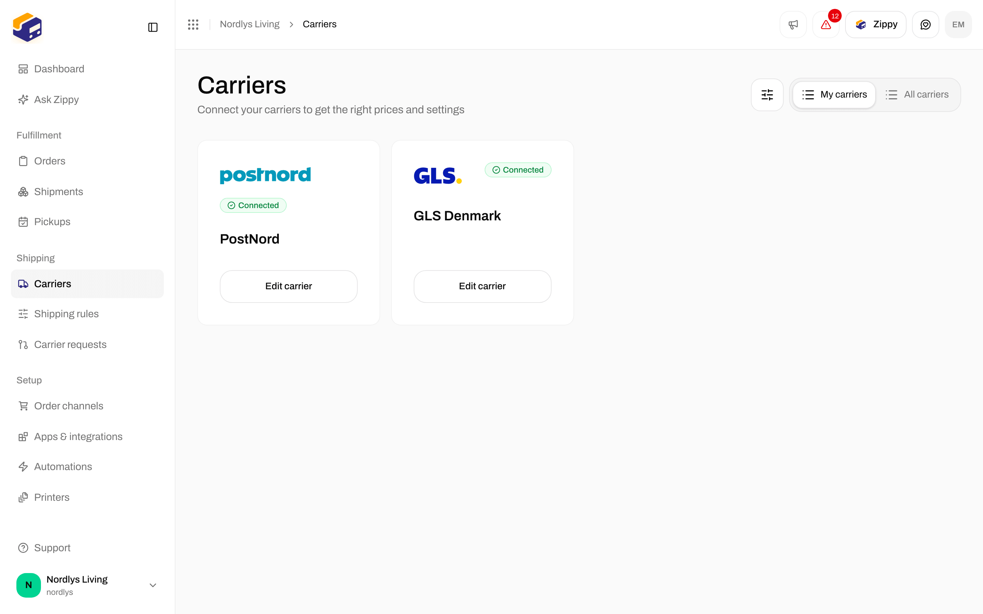Click the PostNord logo
This screenshot has width=983, height=614.
(265, 175)
